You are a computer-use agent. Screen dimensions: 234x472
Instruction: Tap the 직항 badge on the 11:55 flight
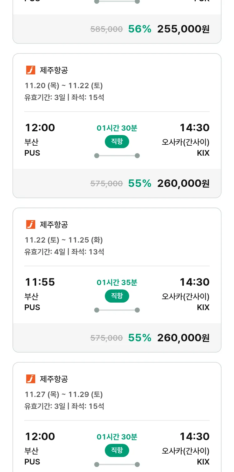[x=117, y=296]
